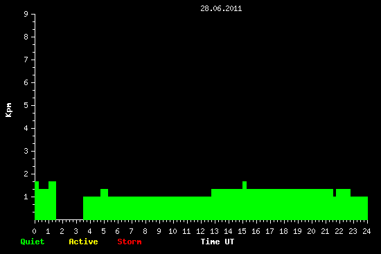Click the tall bar at hour 0
Image resolution: width=381 pixels, height=254 pixels.
coord(37,201)
